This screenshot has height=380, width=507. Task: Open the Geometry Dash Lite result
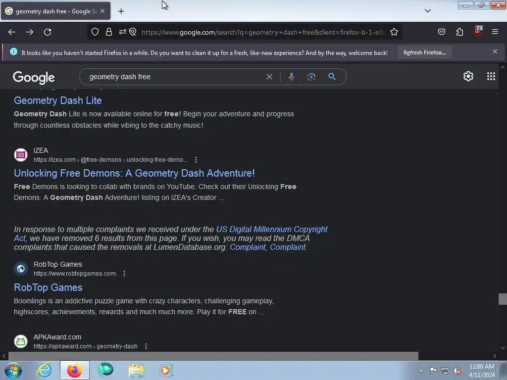click(58, 100)
